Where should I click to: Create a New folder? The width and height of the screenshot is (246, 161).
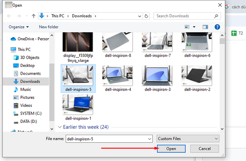coord(49,27)
